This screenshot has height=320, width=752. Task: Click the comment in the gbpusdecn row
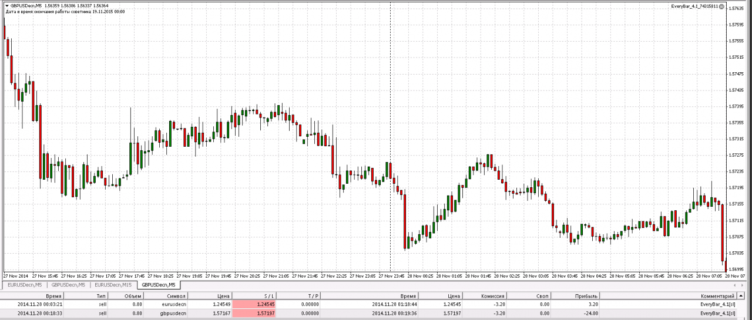(717, 313)
